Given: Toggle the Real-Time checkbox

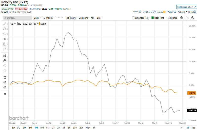Looking at the screenshot, I should pyautogui.click(x=152, y=18).
